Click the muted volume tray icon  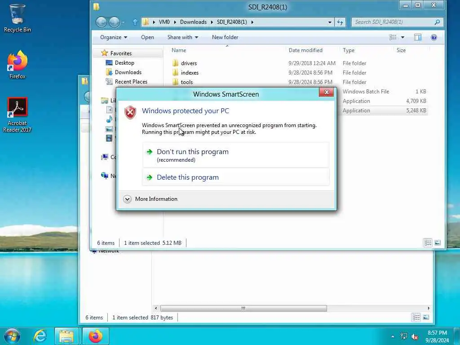pos(415,336)
